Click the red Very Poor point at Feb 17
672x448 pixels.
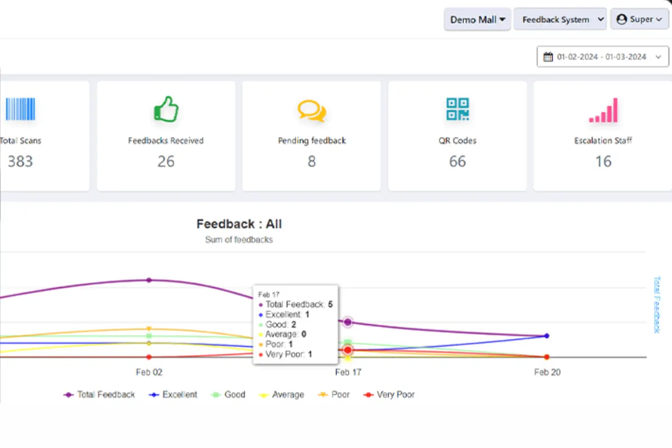[x=348, y=350]
